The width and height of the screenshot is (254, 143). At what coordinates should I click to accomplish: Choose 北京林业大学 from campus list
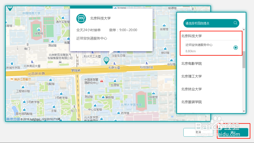point(192,89)
